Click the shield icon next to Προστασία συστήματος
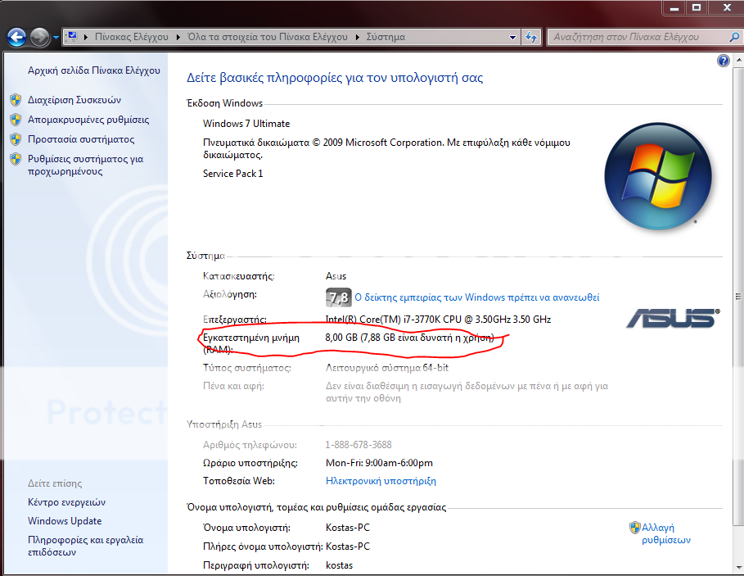The height and width of the screenshot is (576, 744). tap(16, 139)
